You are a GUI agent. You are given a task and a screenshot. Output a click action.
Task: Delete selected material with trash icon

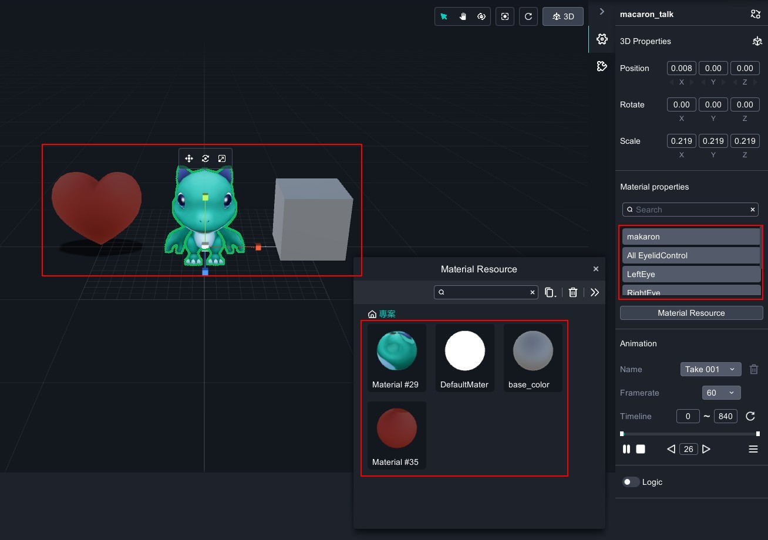click(x=573, y=292)
